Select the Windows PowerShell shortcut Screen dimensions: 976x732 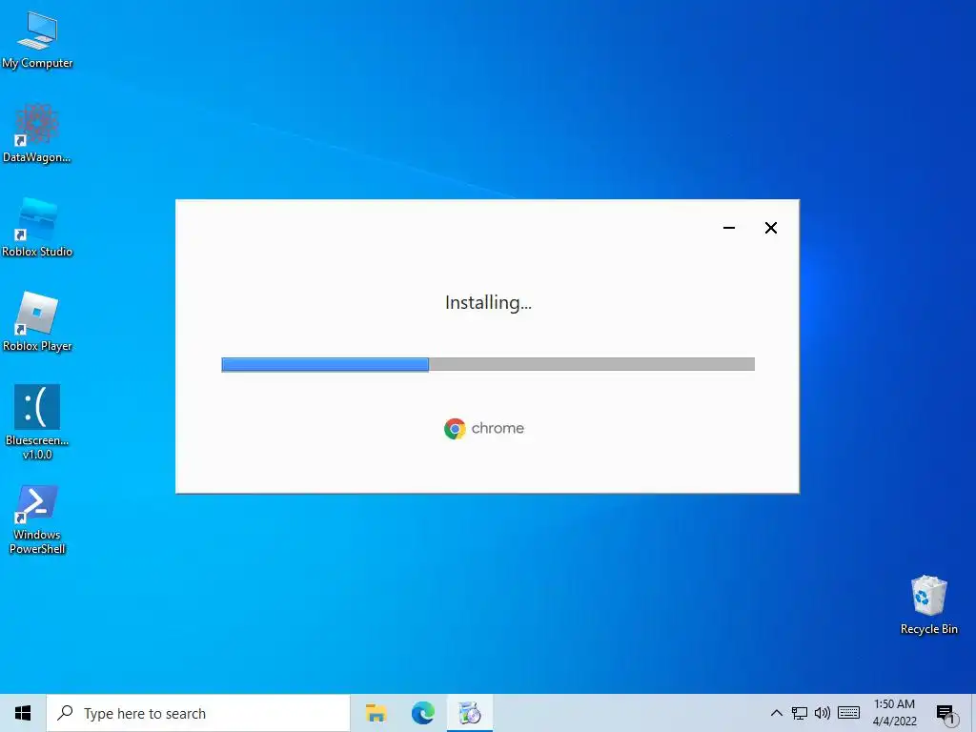pyautogui.click(x=37, y=519)
